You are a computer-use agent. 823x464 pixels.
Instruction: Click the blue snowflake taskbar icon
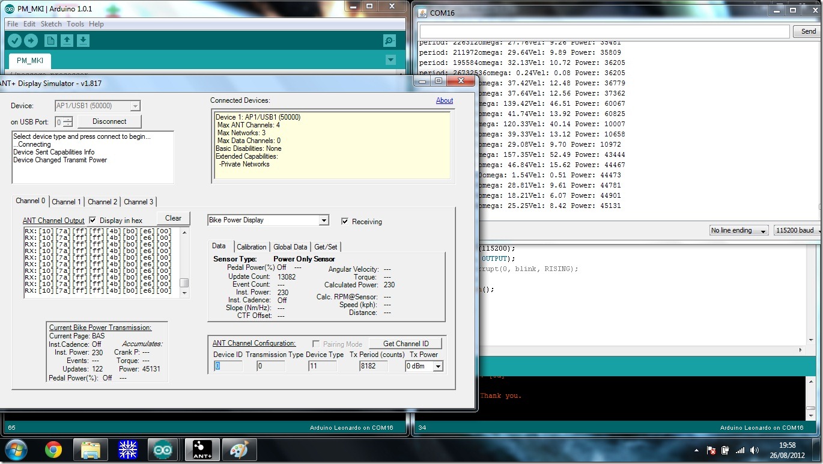pos(128,450)
